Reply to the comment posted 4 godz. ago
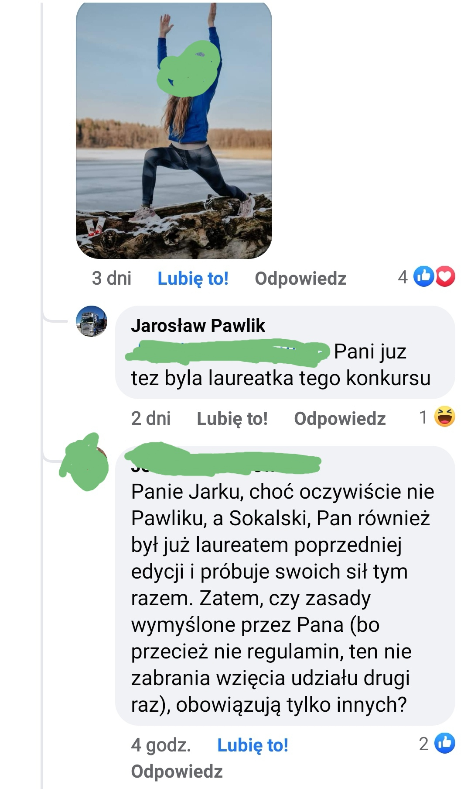This screenshot has width=471, height=789. [177, 771]
